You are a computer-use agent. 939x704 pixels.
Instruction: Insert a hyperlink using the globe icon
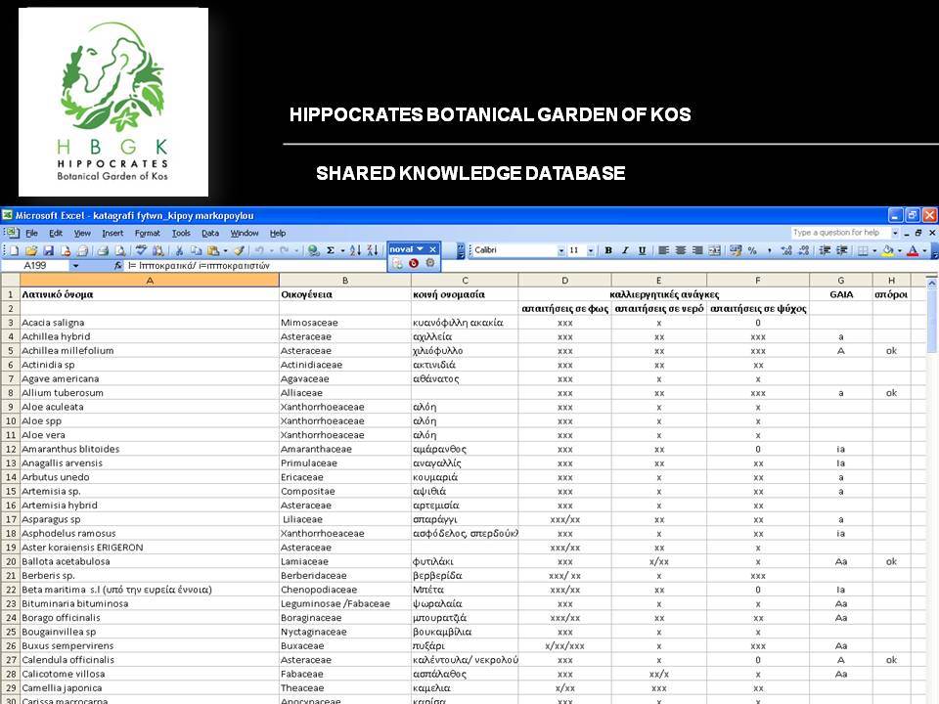tap(313, 251)
